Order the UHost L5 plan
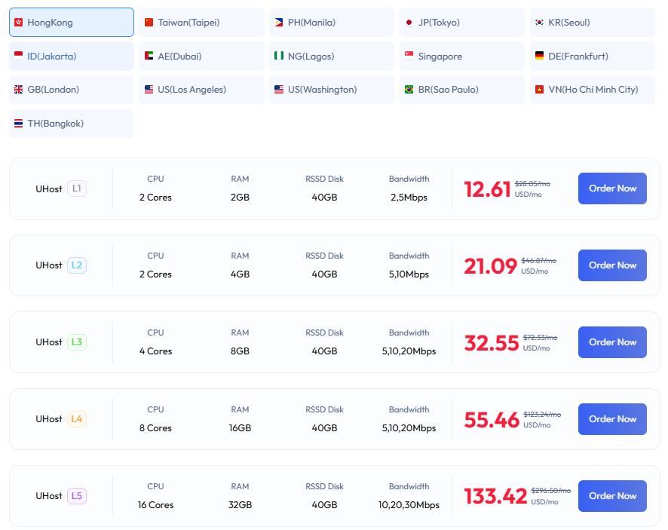The width and height of the screenshot is (668, 530). [612, 496]
